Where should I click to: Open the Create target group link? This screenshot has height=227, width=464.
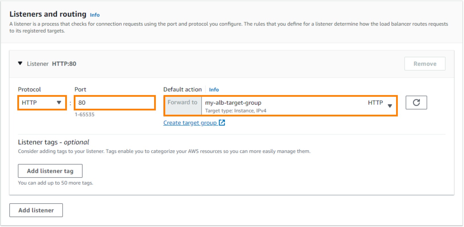coord(190,123)
